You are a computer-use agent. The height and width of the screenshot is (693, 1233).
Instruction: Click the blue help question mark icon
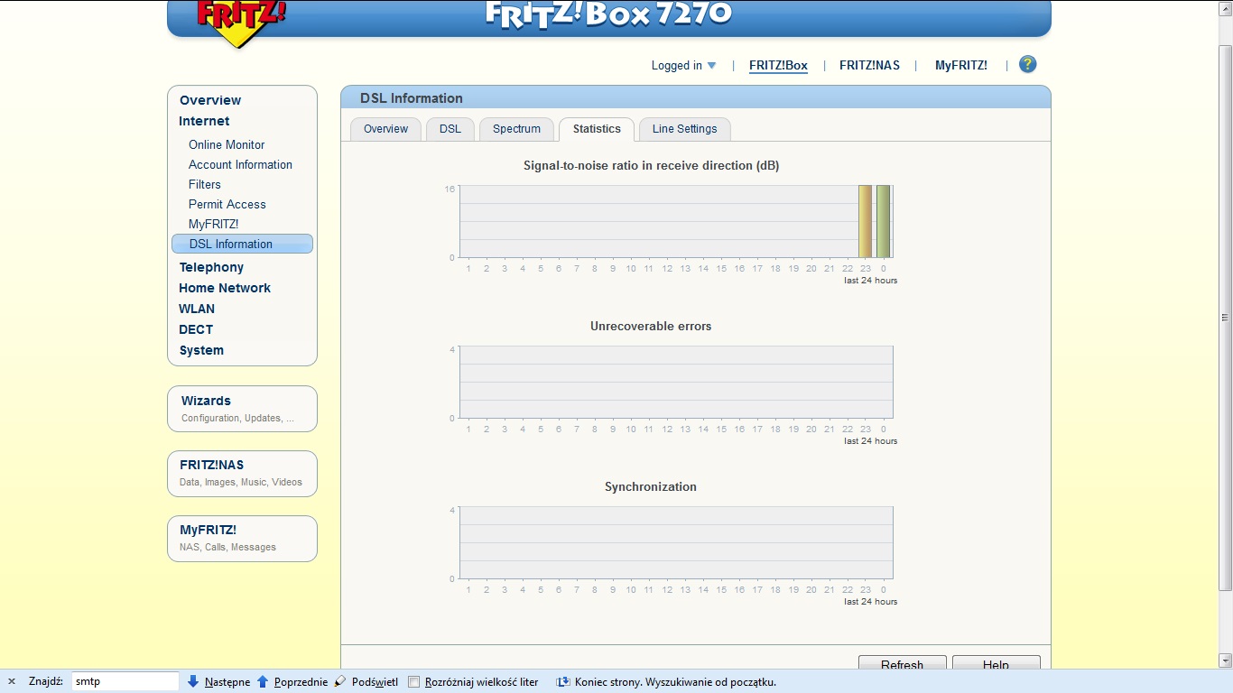(x=1027, y=64)
